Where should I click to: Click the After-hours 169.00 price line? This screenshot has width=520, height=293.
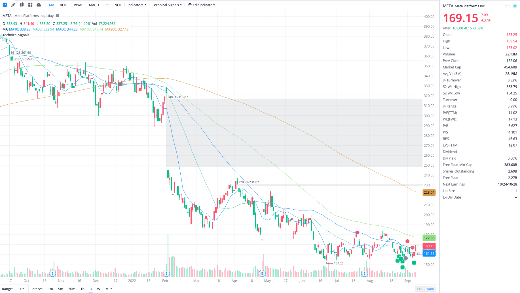pyautogui.click(x=463, y=28)
